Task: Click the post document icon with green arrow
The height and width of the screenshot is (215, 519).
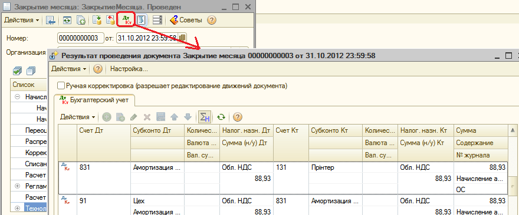Action: tap(97, 20)
